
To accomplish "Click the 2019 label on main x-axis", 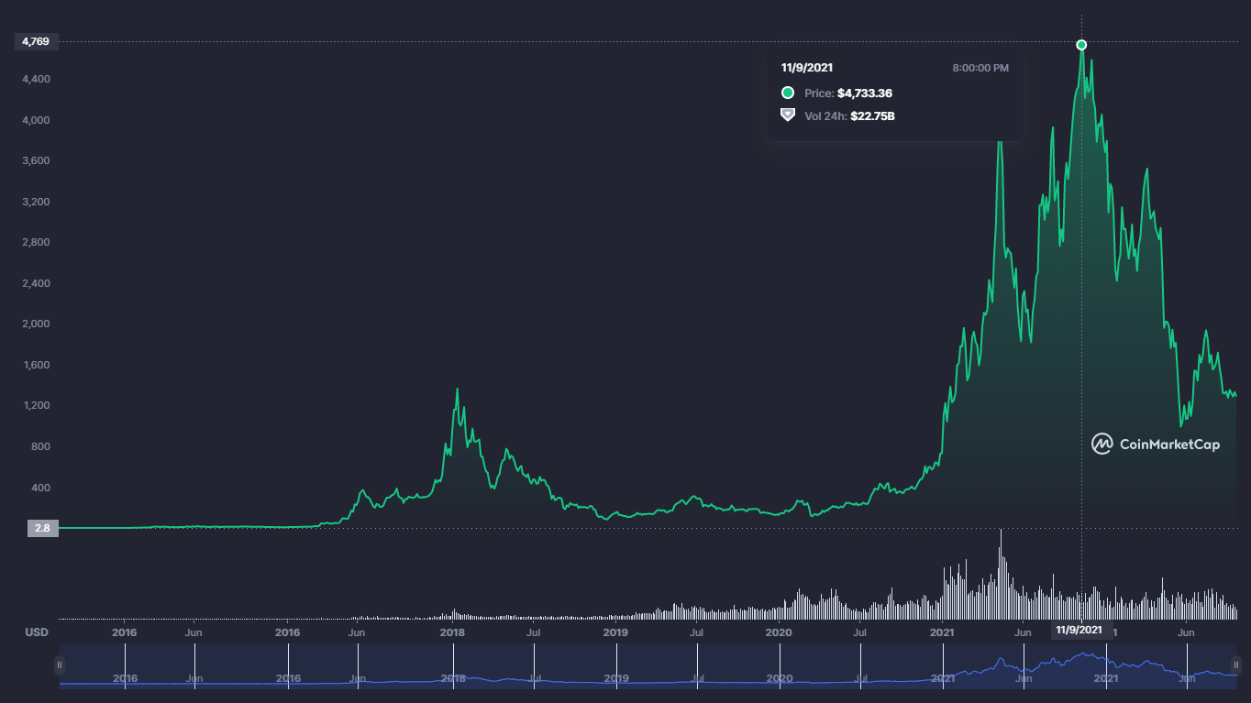I will (615, 632).
